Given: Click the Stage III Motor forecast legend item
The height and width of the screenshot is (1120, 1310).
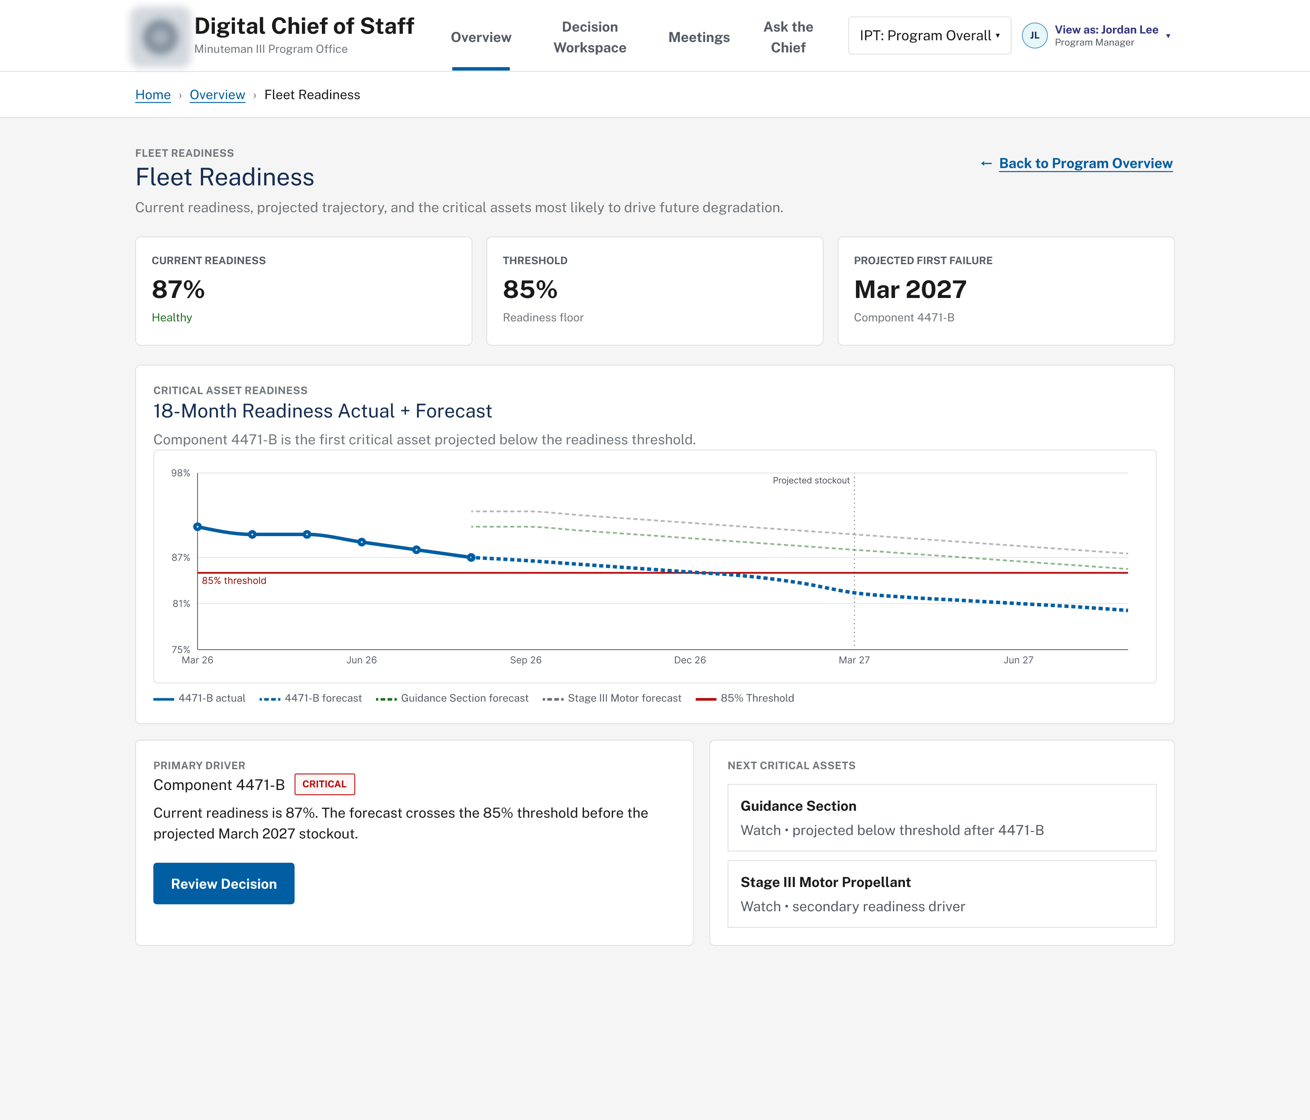Looking at the screenshot, I should click(612, 699).
